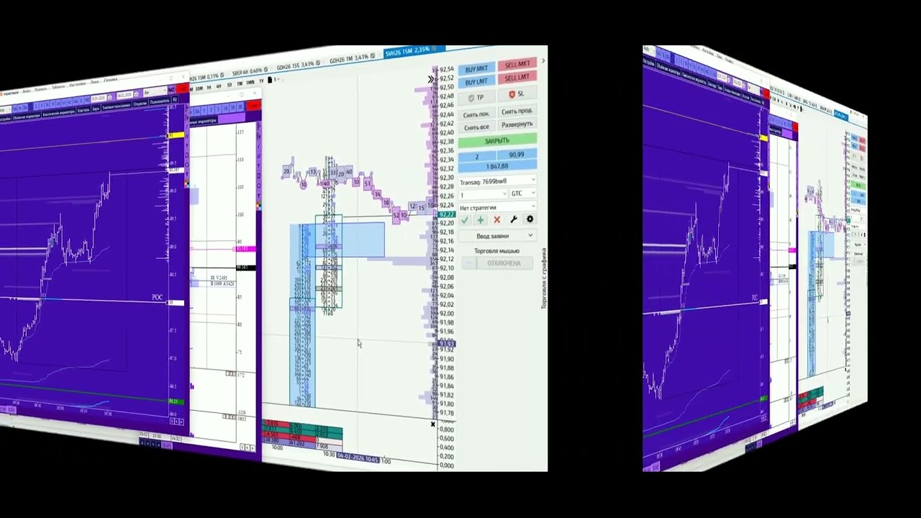921x518 pixels.
Task: Open the calendar icon beside the second date
Action: [x=136, y=94]
